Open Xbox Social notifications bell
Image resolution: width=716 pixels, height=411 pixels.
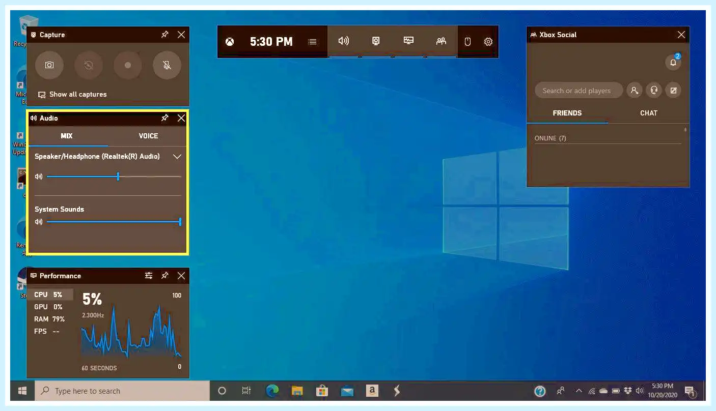coord(673,63)
